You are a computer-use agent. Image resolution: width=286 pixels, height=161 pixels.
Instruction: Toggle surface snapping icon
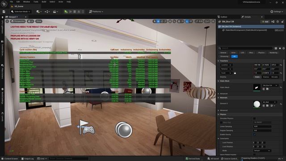click(x=174, y=21)
